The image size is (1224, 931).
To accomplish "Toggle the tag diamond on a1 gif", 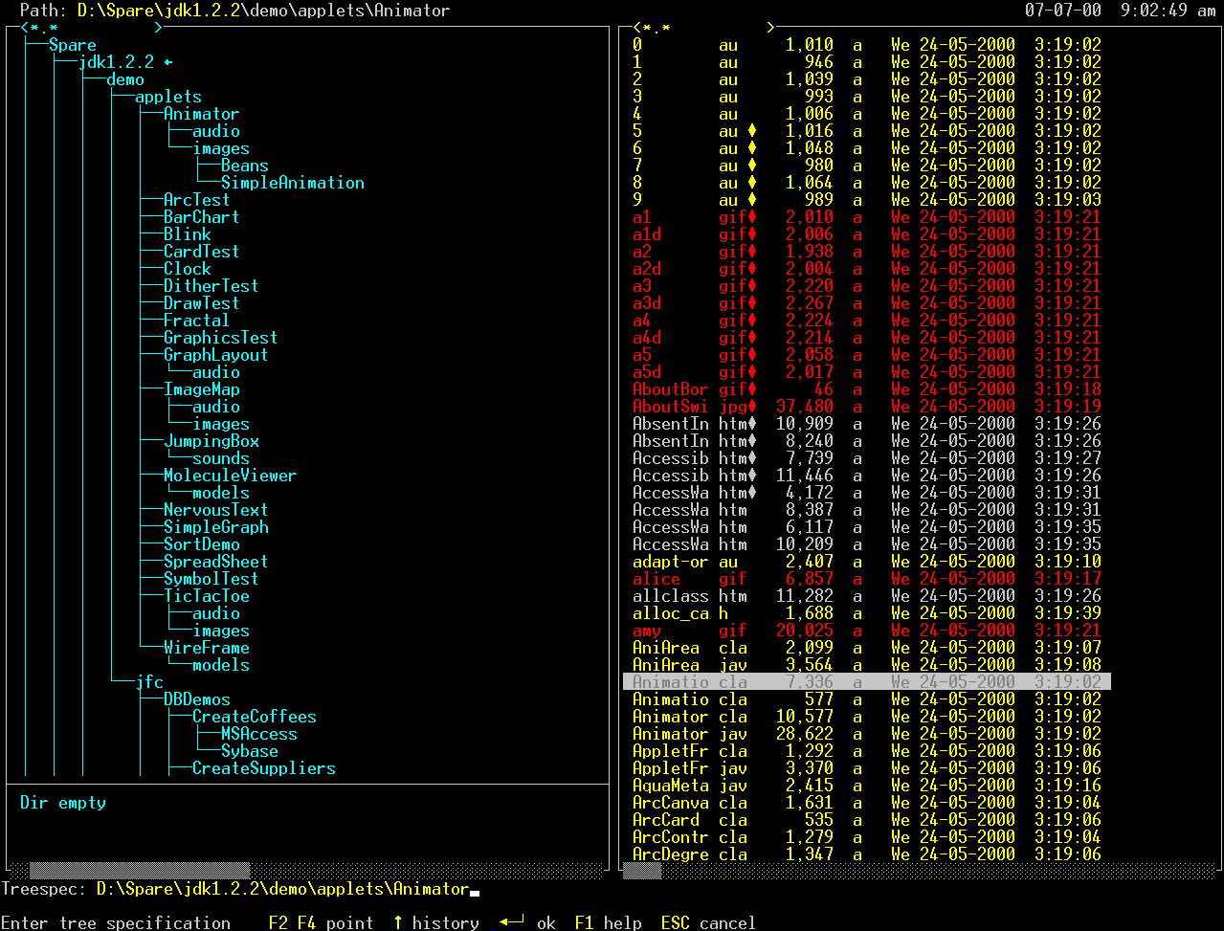I will (x=752, y=217).
